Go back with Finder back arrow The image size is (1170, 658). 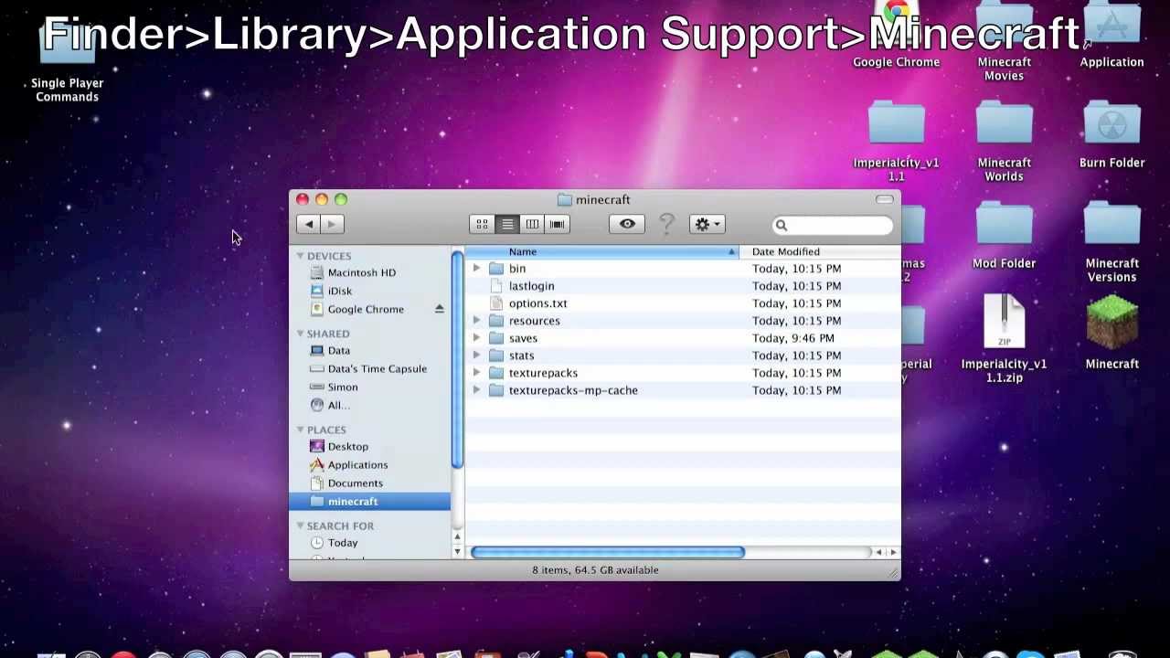point(308,224)
